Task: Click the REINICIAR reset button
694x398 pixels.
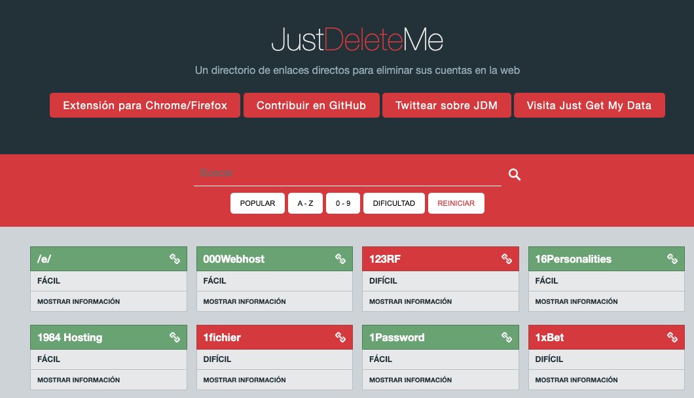Action: pyautogui.click(x=456, y=203)
